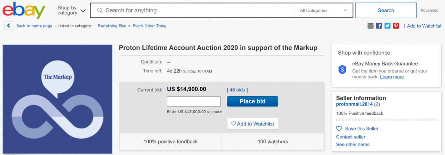Click the back arrow icon
This screenshot has height=155, width=445.
coord(9,26)
